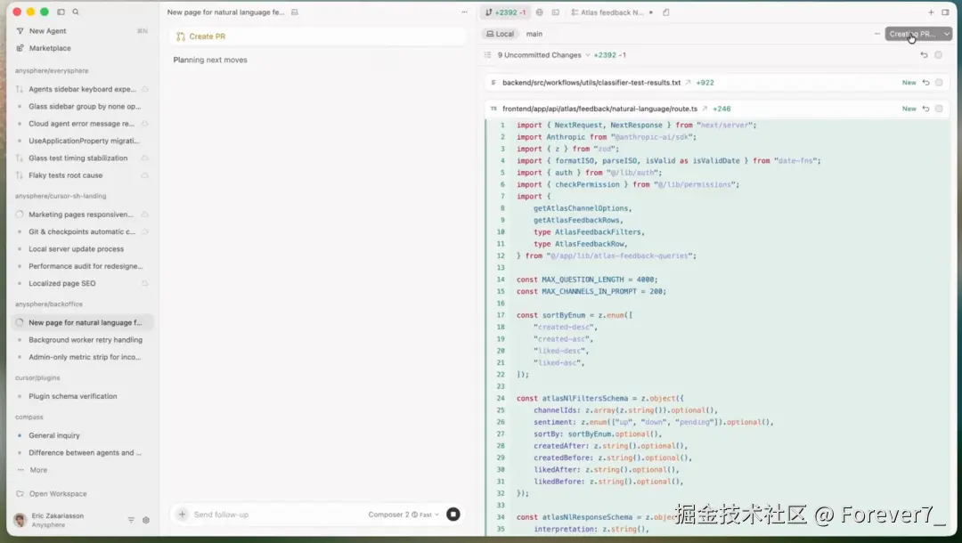
Task: Focus the Send follow-up input field
Action: [x=276, y=515]
